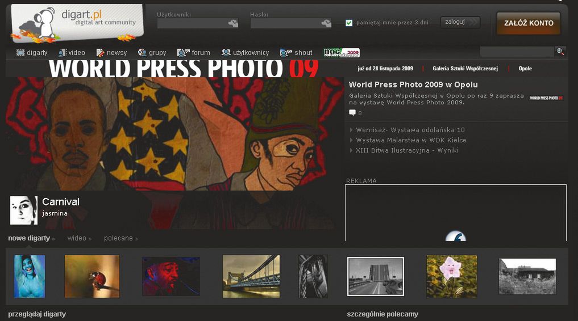Click the ZAŁÓŻ KONTO button
The image size is (578, 321).
(x=529, y=23)
